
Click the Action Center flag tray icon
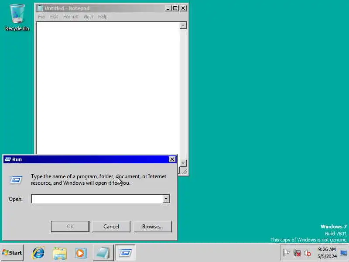pos(286,253)
